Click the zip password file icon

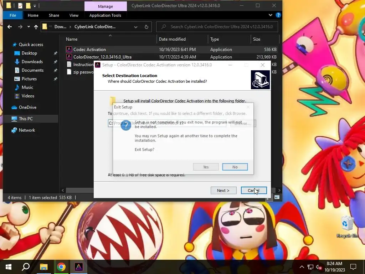(69, 72)
